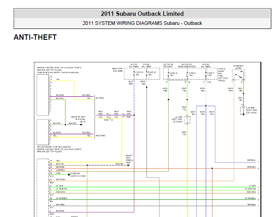Click the "FUSE 7" label

click(211, 74)
